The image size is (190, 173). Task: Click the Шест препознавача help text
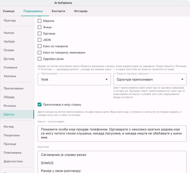(x=149, y=92)
